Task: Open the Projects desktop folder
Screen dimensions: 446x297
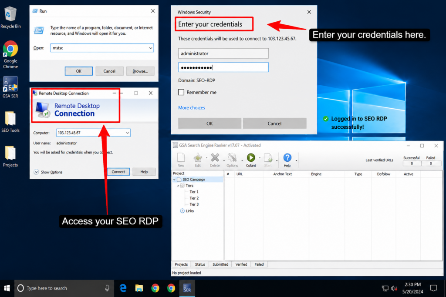Action: tap(10, 156)
